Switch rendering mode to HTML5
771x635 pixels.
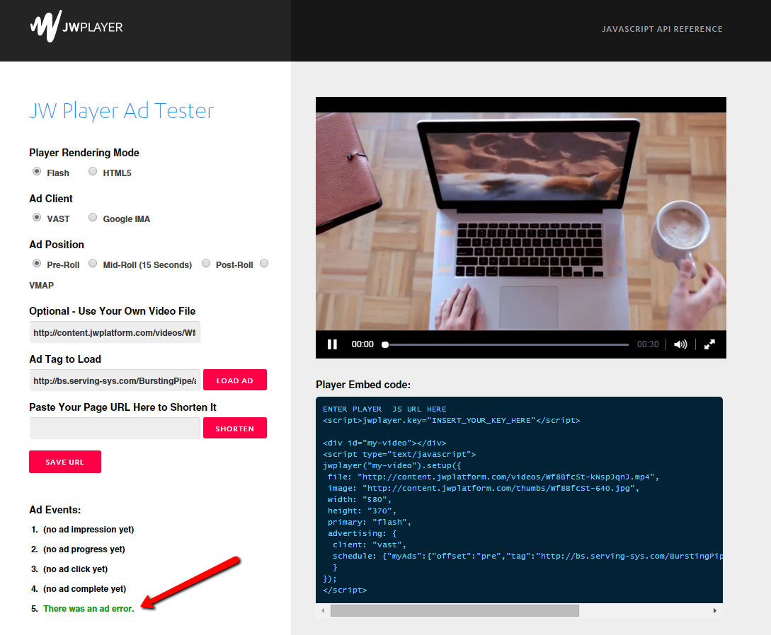[92, 171]
